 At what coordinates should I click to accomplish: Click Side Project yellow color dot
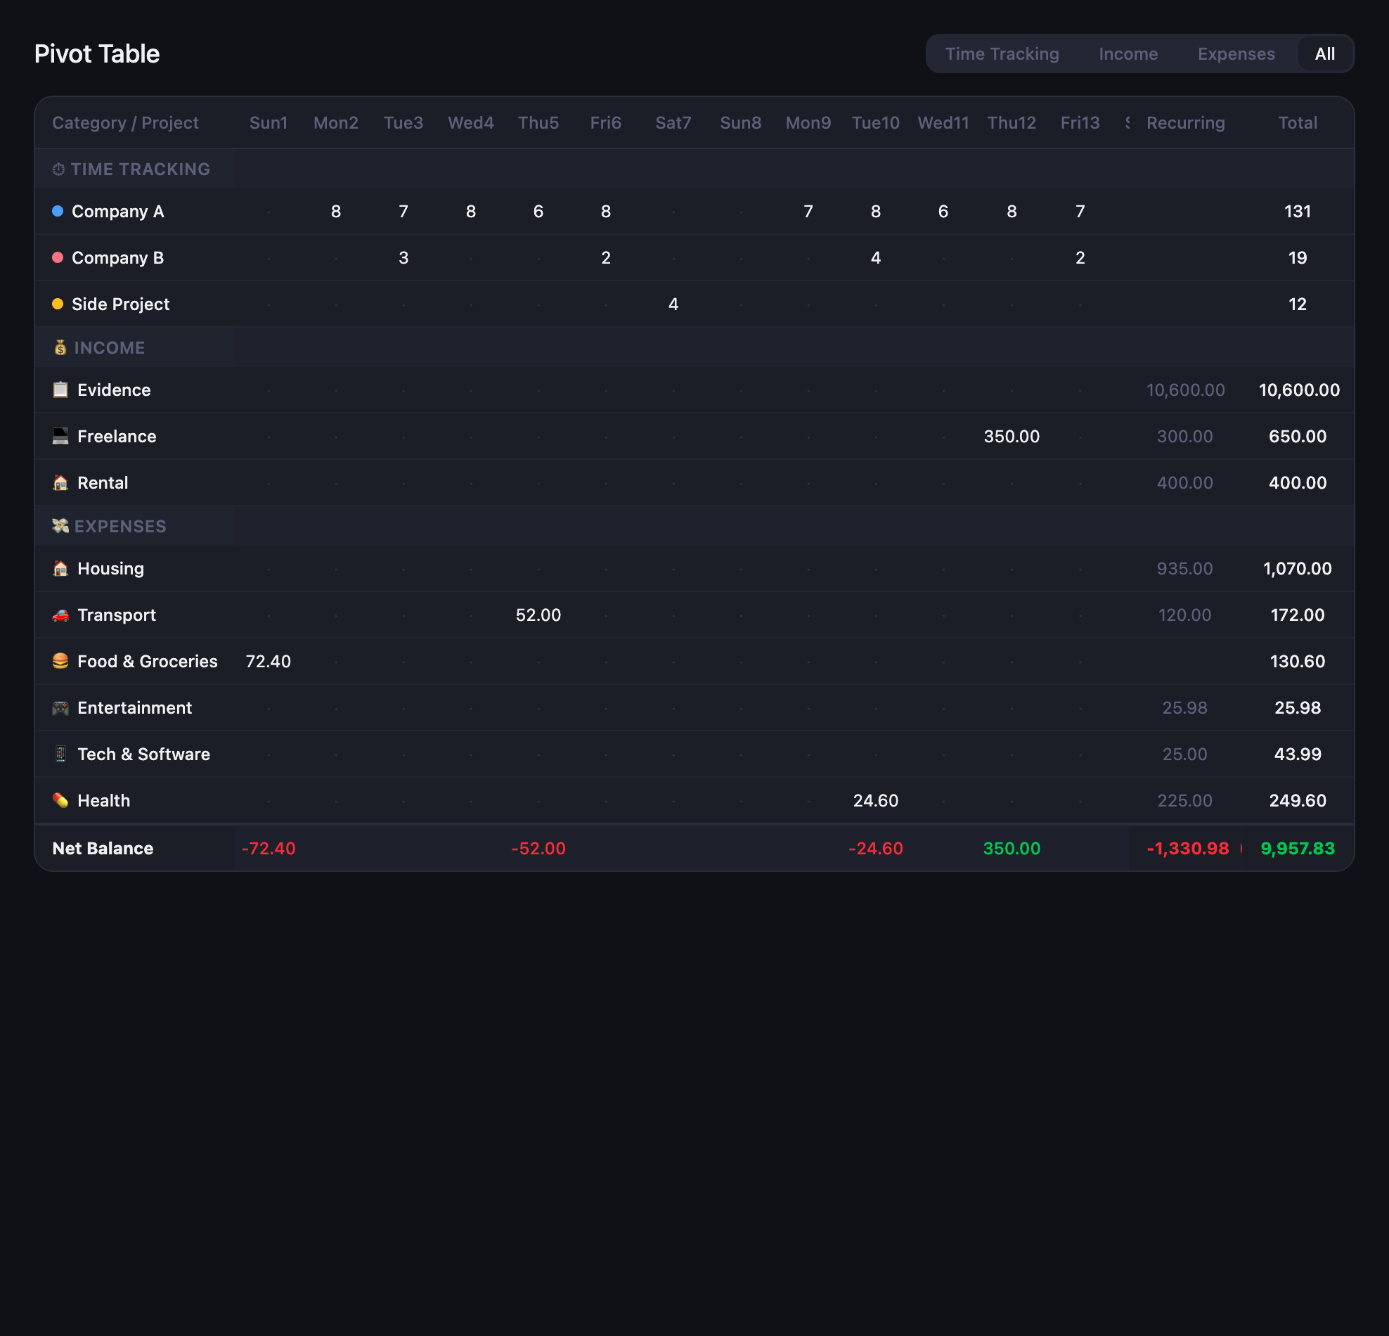tap(58, 303)
